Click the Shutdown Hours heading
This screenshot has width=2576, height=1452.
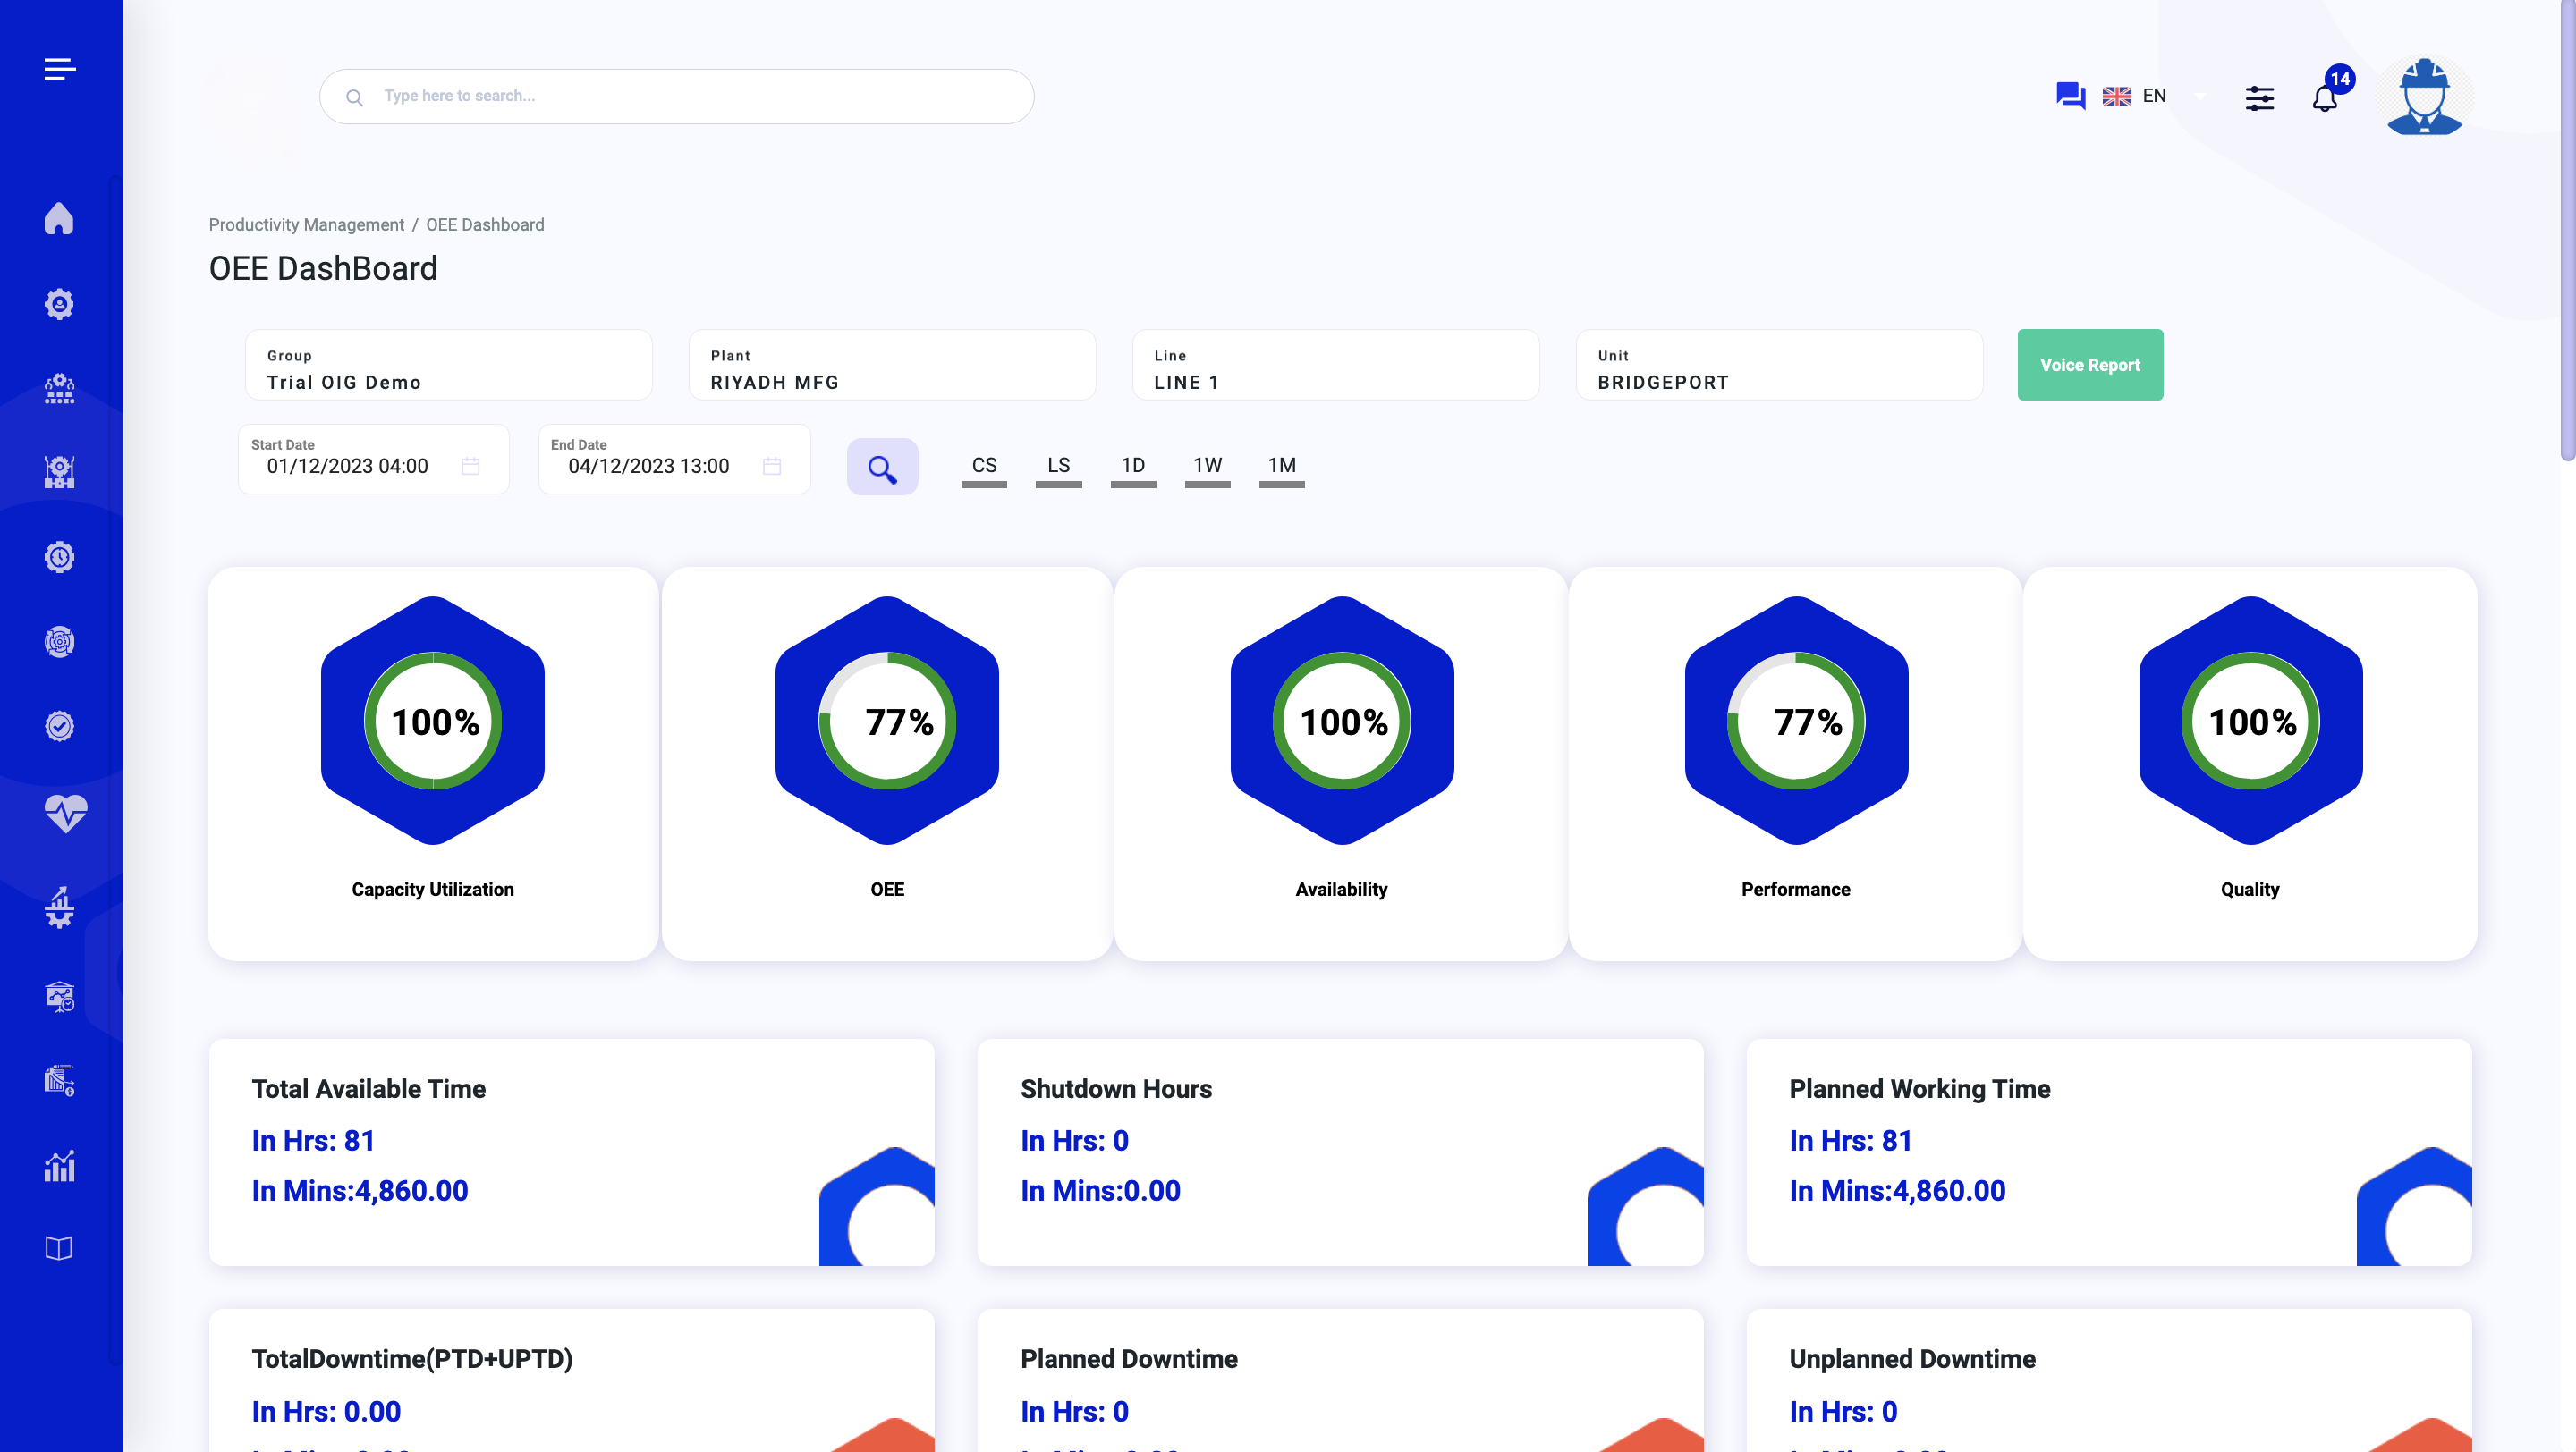[1116, 1089]
